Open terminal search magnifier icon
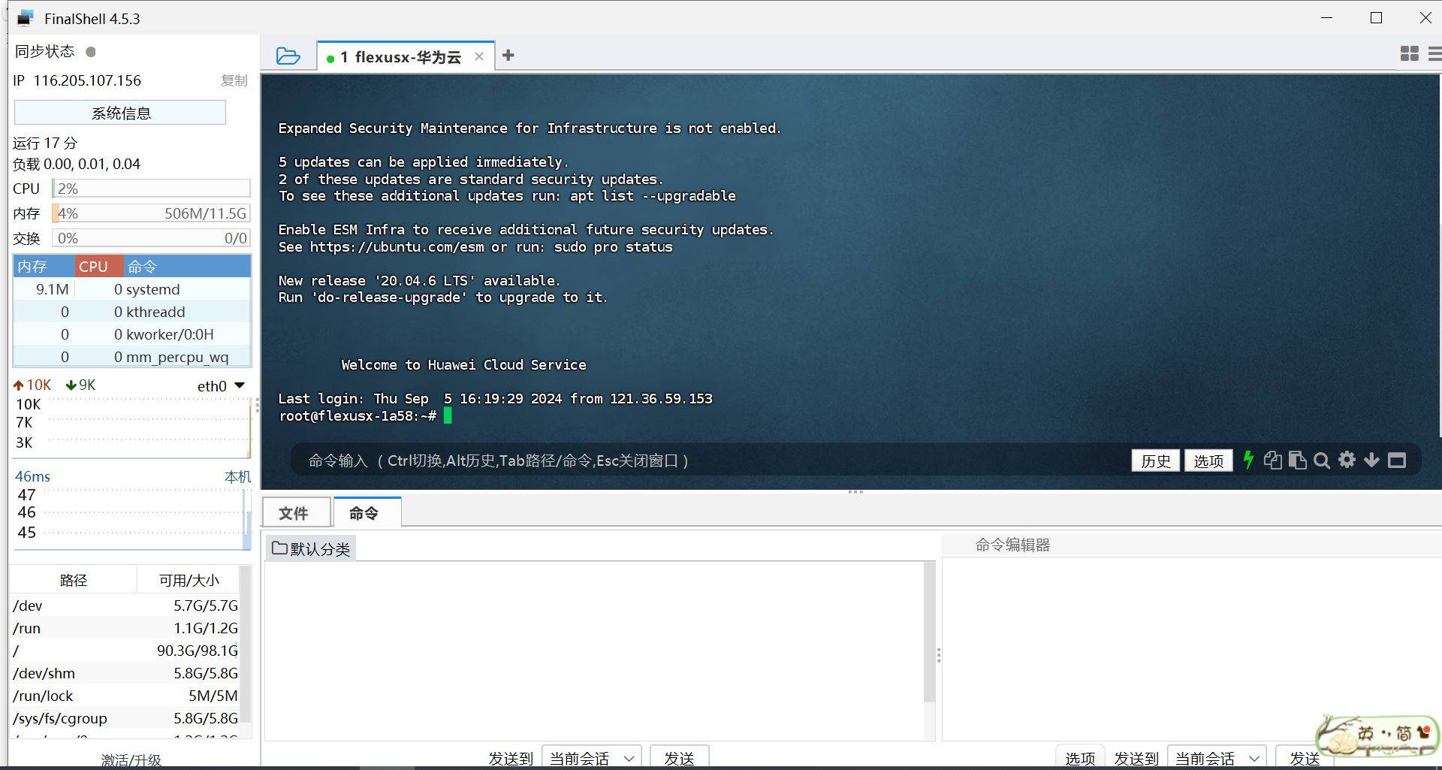This screenshot has width=1442, height=770. pos(1322,460)
